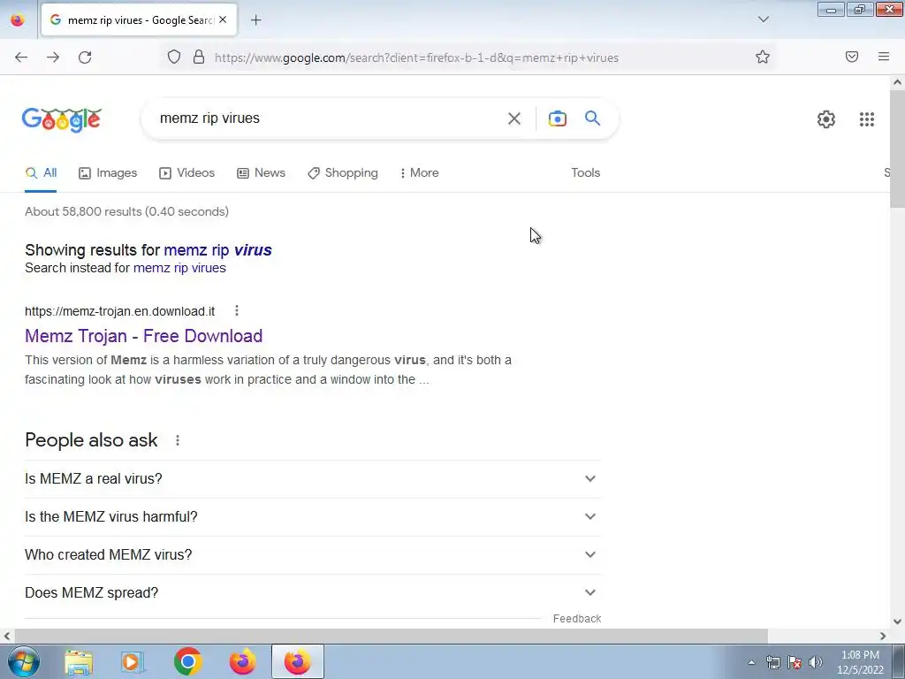Open Google quick settings gear

point(826,119)
